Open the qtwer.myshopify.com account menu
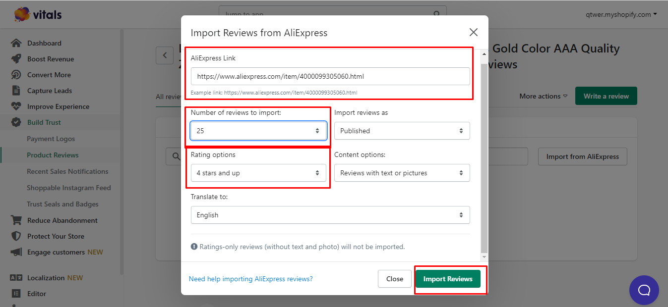The width and height of the screenshot is (668, 307). click(x=621, y=14)
